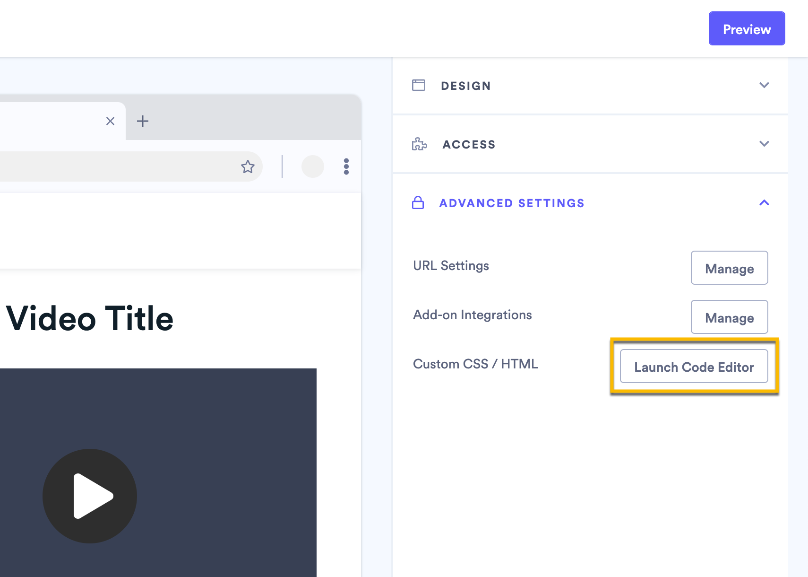Expand the DESIGN section
The width and height of the screenshot is (808, 577).
[x=765, y=86]
